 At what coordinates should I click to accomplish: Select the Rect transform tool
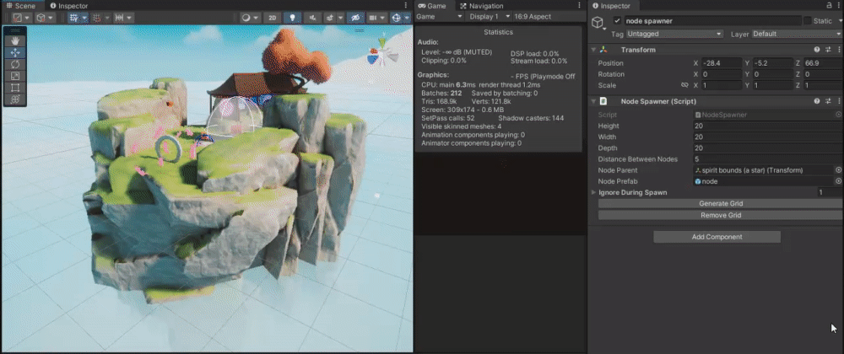tap(15, 88)
